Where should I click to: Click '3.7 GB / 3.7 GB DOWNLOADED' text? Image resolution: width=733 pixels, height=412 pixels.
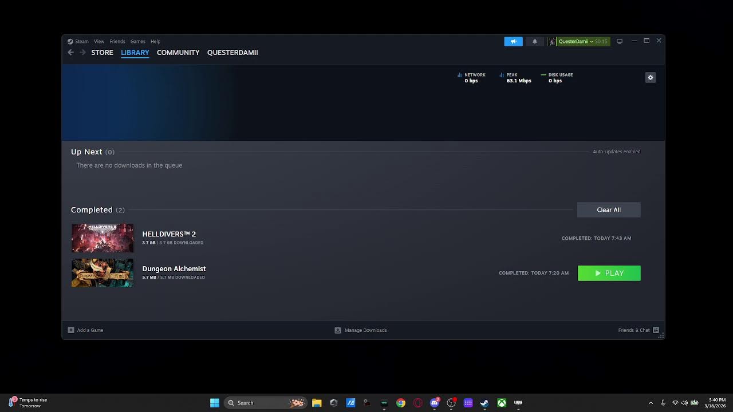tap(173, 243)
